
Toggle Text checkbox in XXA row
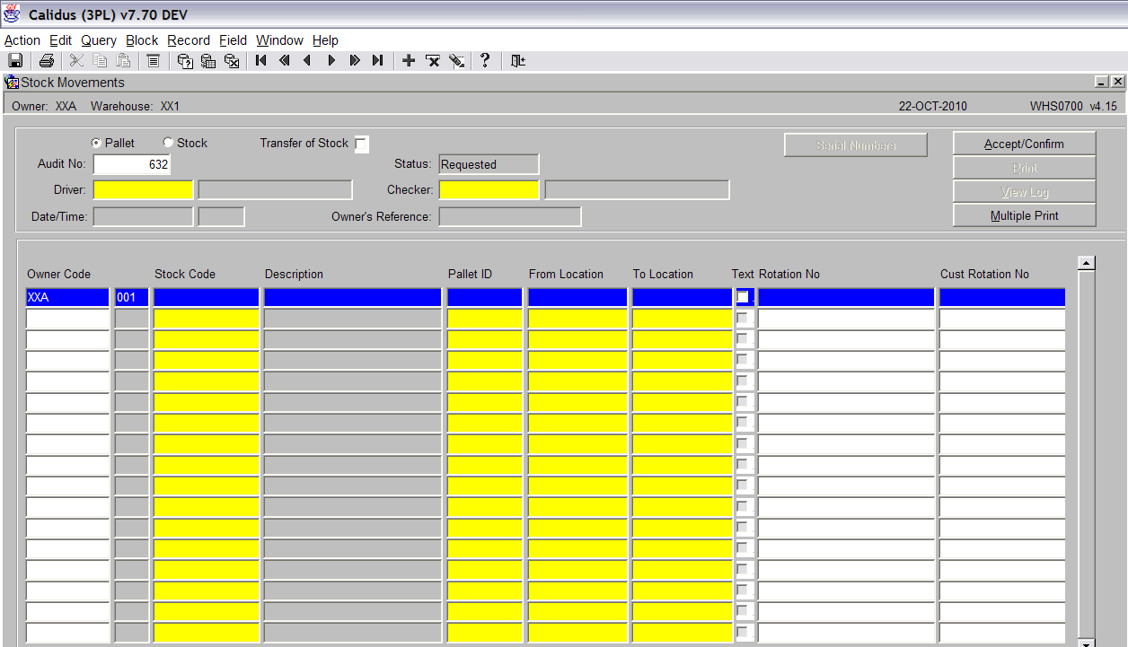coord(743,297)
